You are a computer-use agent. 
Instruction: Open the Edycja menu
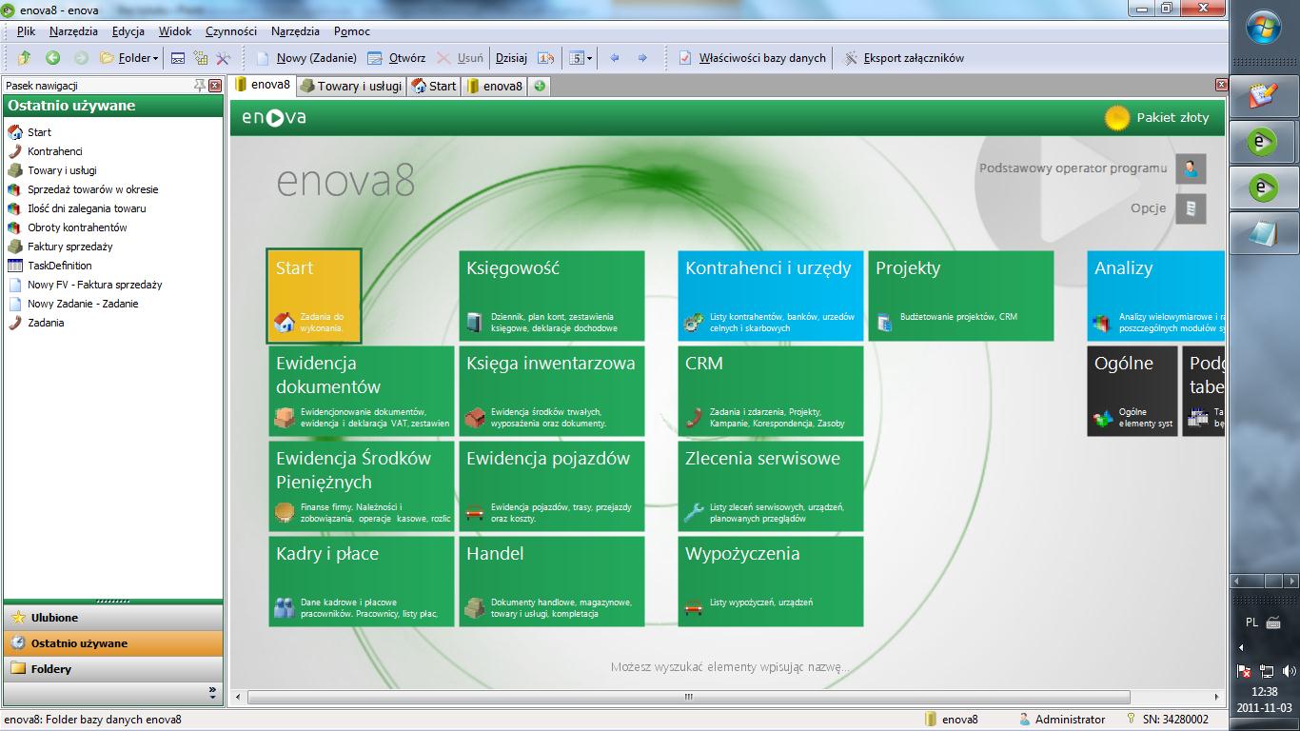click(128, 31)
